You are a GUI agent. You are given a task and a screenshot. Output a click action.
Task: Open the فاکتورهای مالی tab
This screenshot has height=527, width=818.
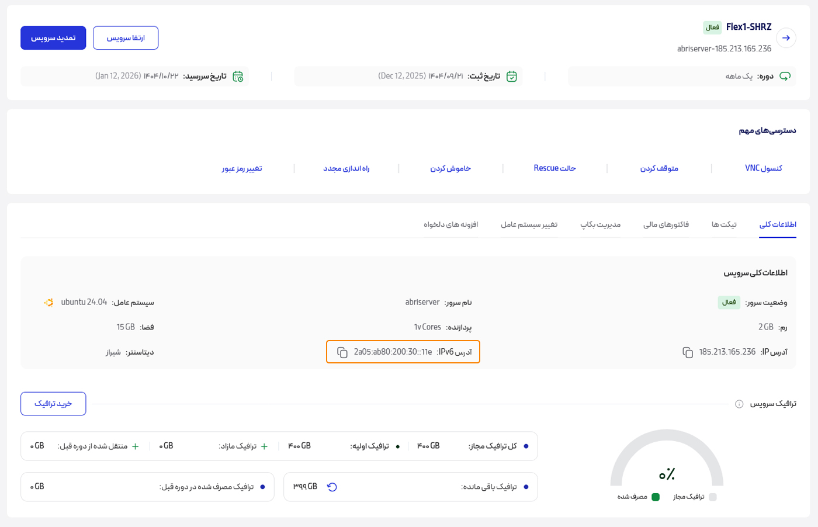click(666, 224)
